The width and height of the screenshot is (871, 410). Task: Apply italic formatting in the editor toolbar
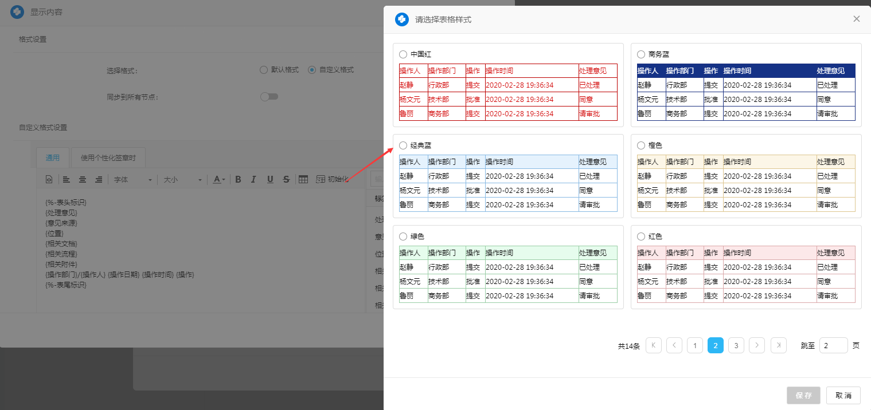point(253,179)
